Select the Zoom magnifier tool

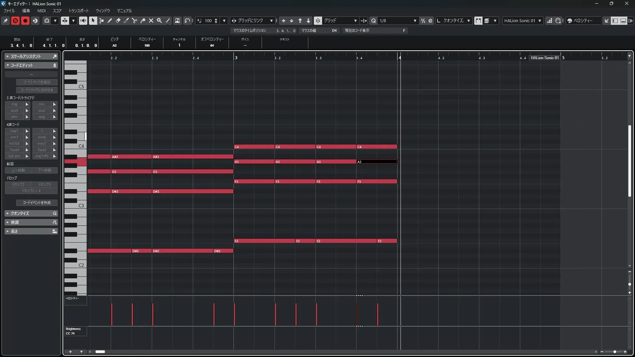[159, 20]
